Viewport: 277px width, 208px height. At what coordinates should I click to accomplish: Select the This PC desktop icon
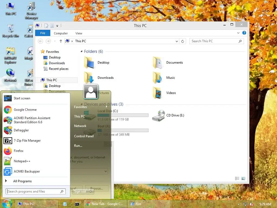(11, 9)
